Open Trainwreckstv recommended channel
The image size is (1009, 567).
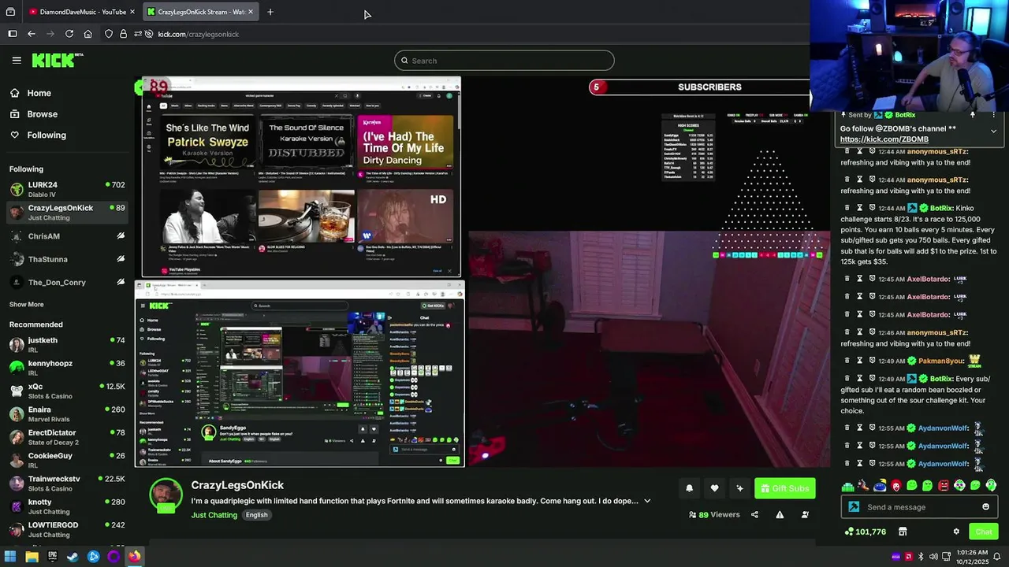point(67,484)
